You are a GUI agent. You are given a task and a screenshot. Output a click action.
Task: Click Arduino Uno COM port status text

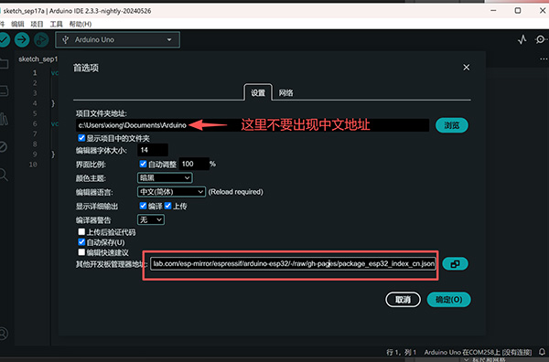click(x=478, y=352)
